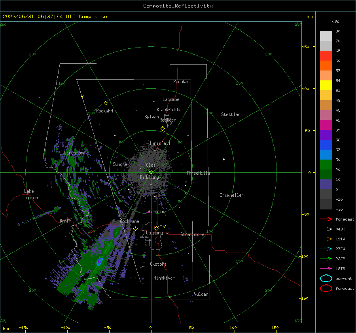This screenshot has width=356, height=333.
Task: Click the Sundre town label
Action: tap(120, 164)
